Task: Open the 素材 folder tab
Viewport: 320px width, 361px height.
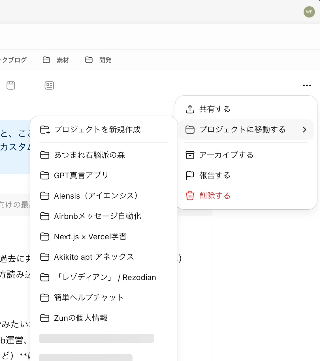Action: (56, 60)
